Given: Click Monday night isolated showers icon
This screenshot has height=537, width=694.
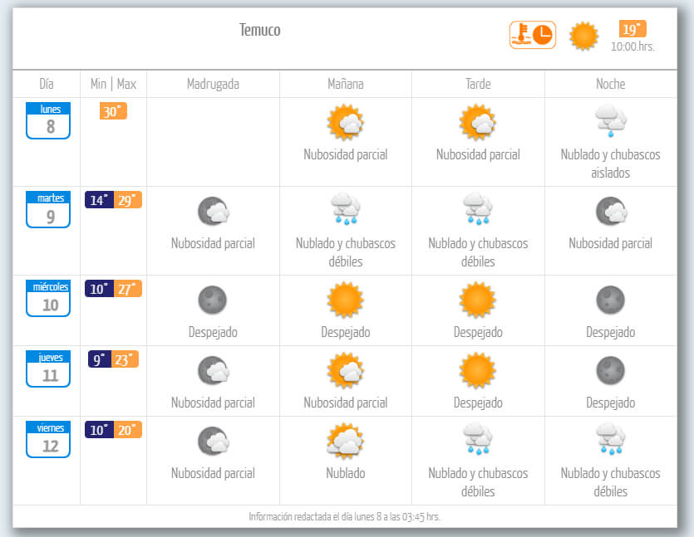Looking at the screenshot, I should pyautogui.click(x=610, y=122).
